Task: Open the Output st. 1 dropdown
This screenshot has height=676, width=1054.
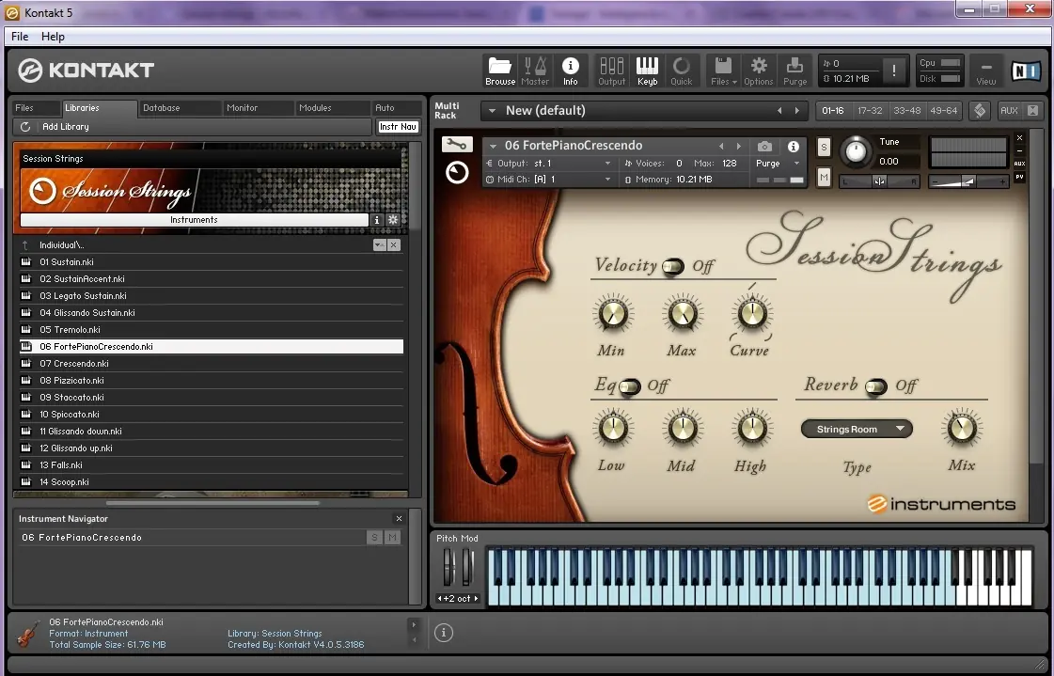Action: click(607, 164)
